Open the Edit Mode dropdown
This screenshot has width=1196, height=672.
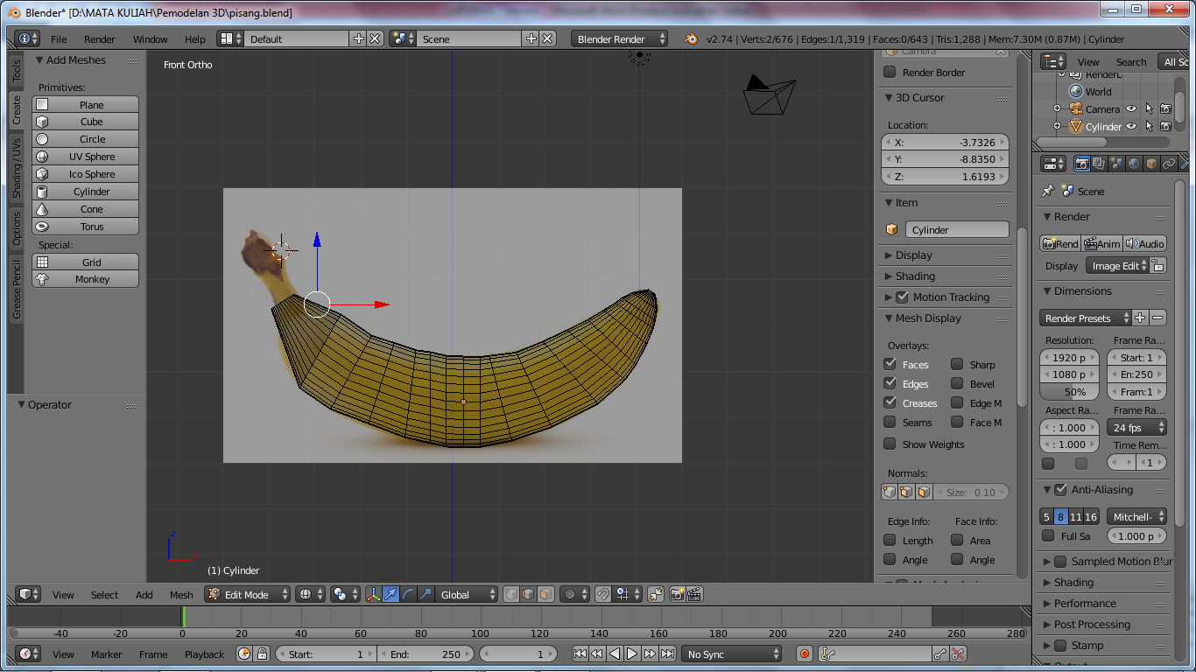point(248,595)
